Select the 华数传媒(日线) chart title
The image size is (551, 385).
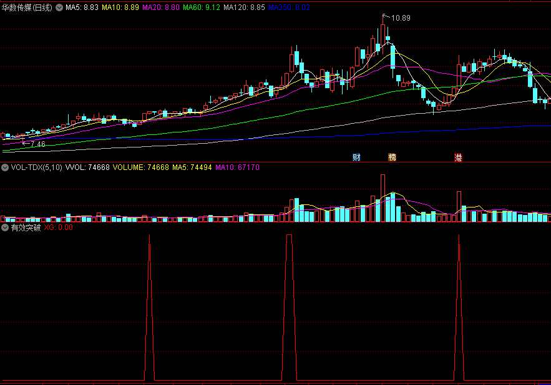(27, 7)
